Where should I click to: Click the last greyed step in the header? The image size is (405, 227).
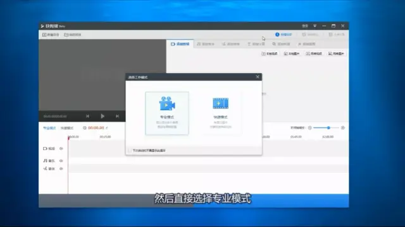pos(337,35)
